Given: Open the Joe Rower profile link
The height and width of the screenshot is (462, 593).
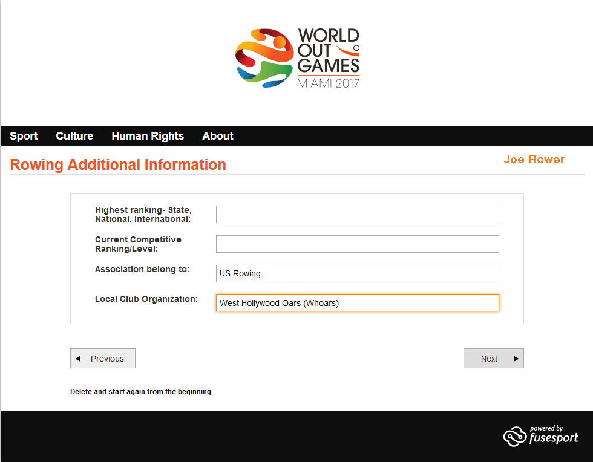Looking at the screenshot, I should click(x=534, y=160).
